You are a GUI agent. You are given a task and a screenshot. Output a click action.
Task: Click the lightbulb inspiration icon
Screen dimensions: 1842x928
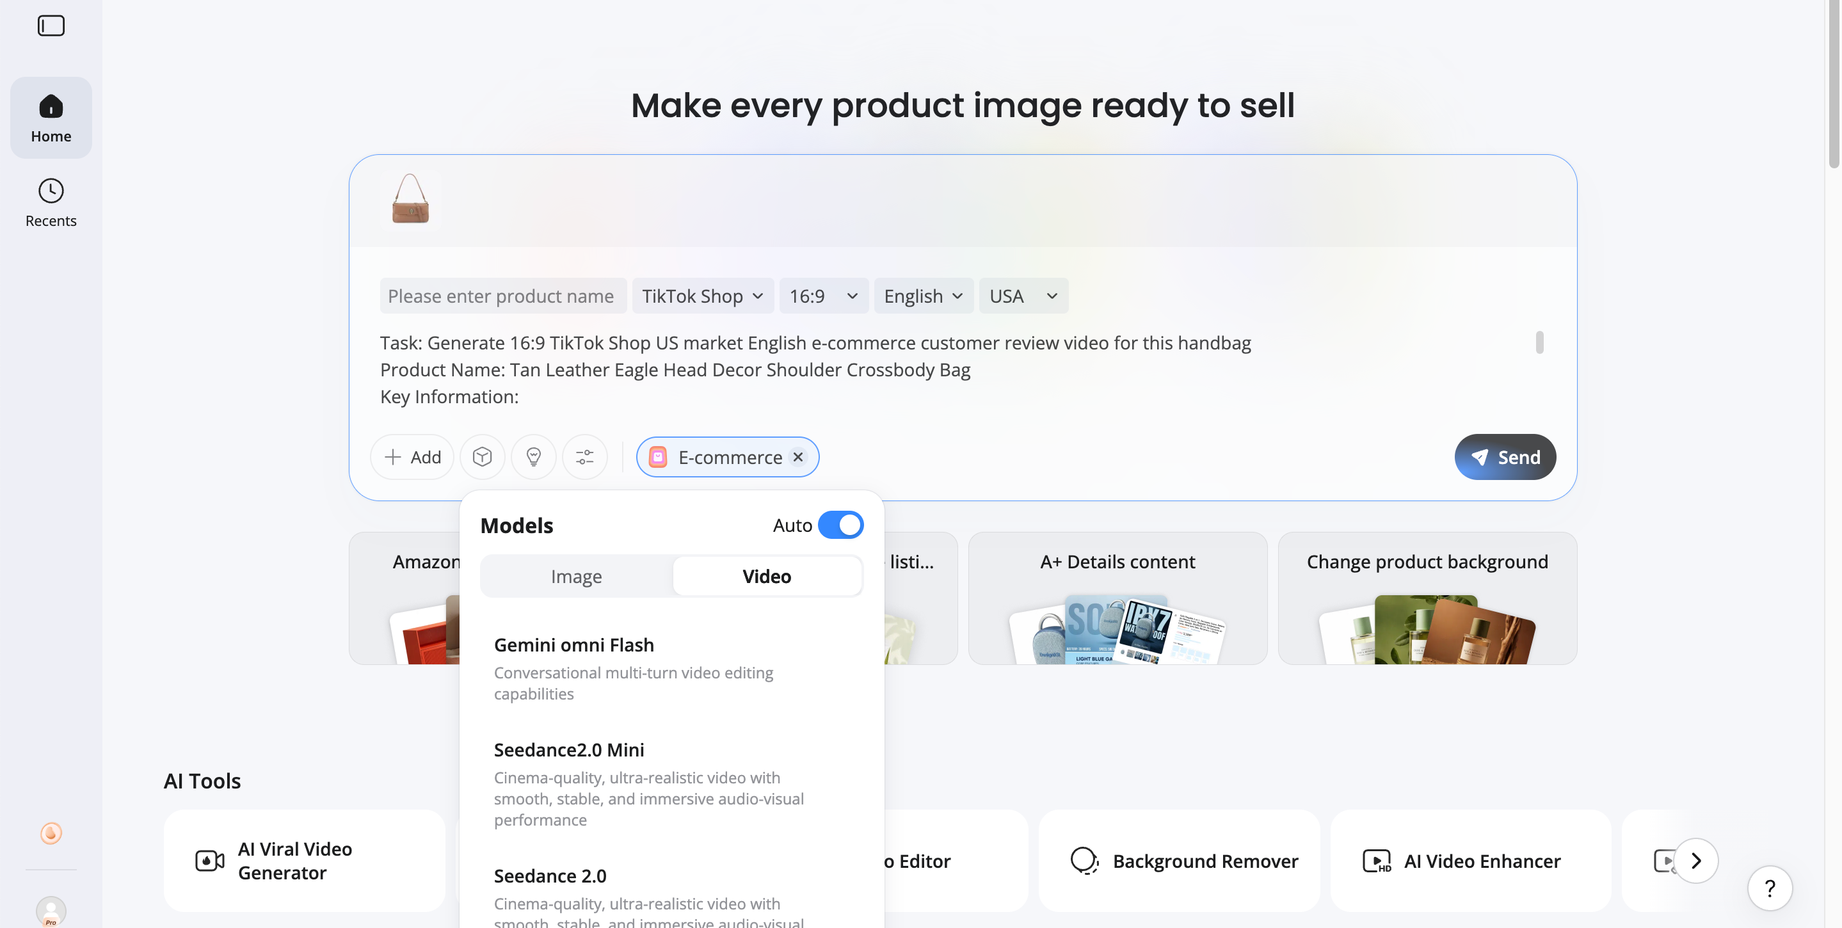(x=533, y=457)
